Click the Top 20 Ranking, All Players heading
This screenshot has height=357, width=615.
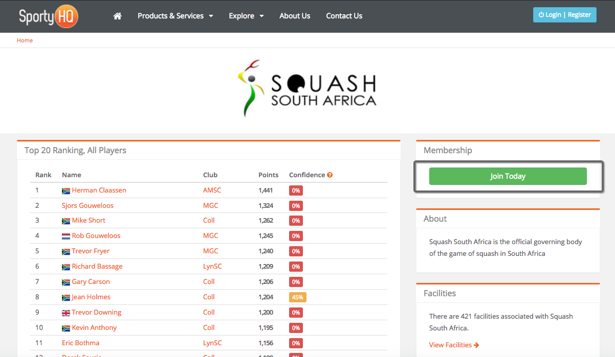(x=75, y=150)
